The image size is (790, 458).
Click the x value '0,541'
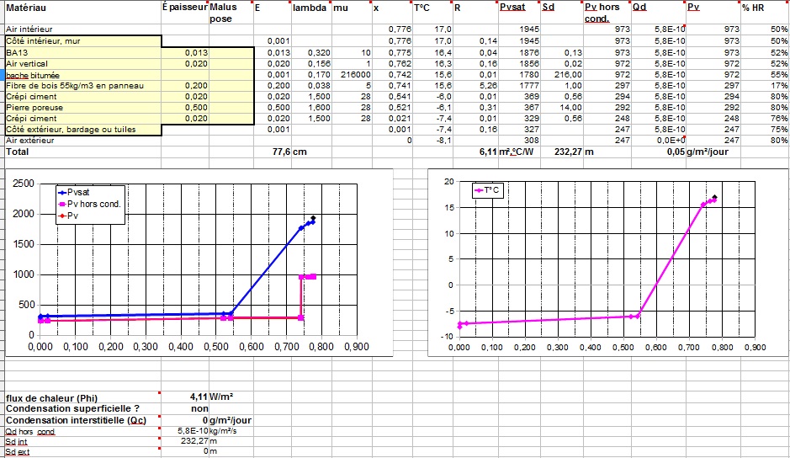click(x=392, y=97)
